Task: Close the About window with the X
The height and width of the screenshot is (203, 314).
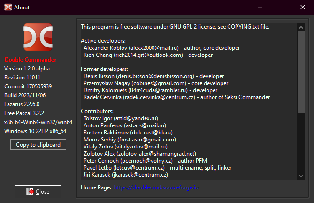Action: pos(303,7)
